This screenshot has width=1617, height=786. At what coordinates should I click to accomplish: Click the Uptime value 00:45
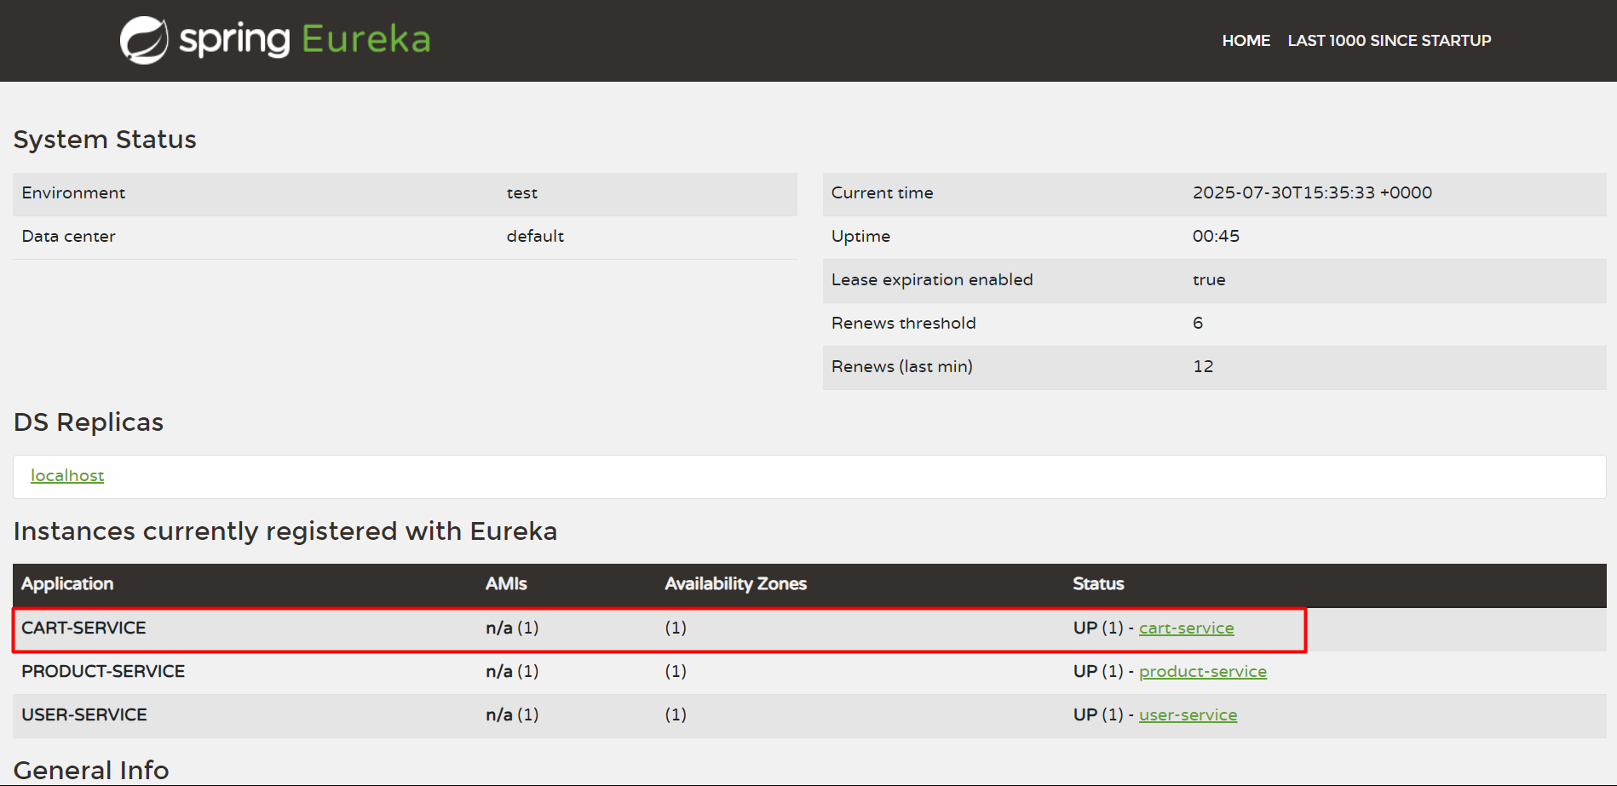pyautogui.click(x=1216, y=237)
